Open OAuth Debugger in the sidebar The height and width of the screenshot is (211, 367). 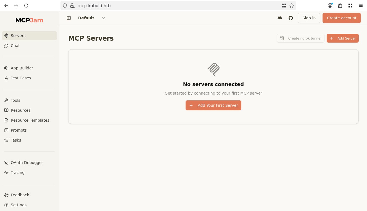(30, 163)
